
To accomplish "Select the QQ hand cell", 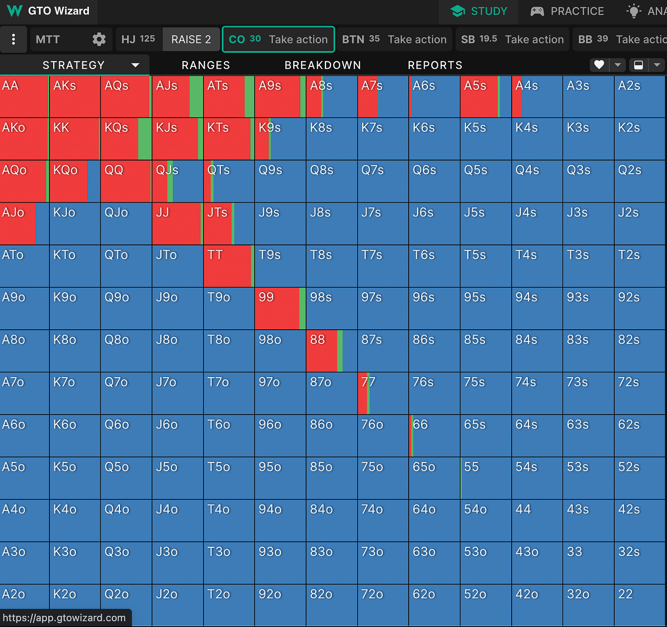I will click(x=126, y=181).
